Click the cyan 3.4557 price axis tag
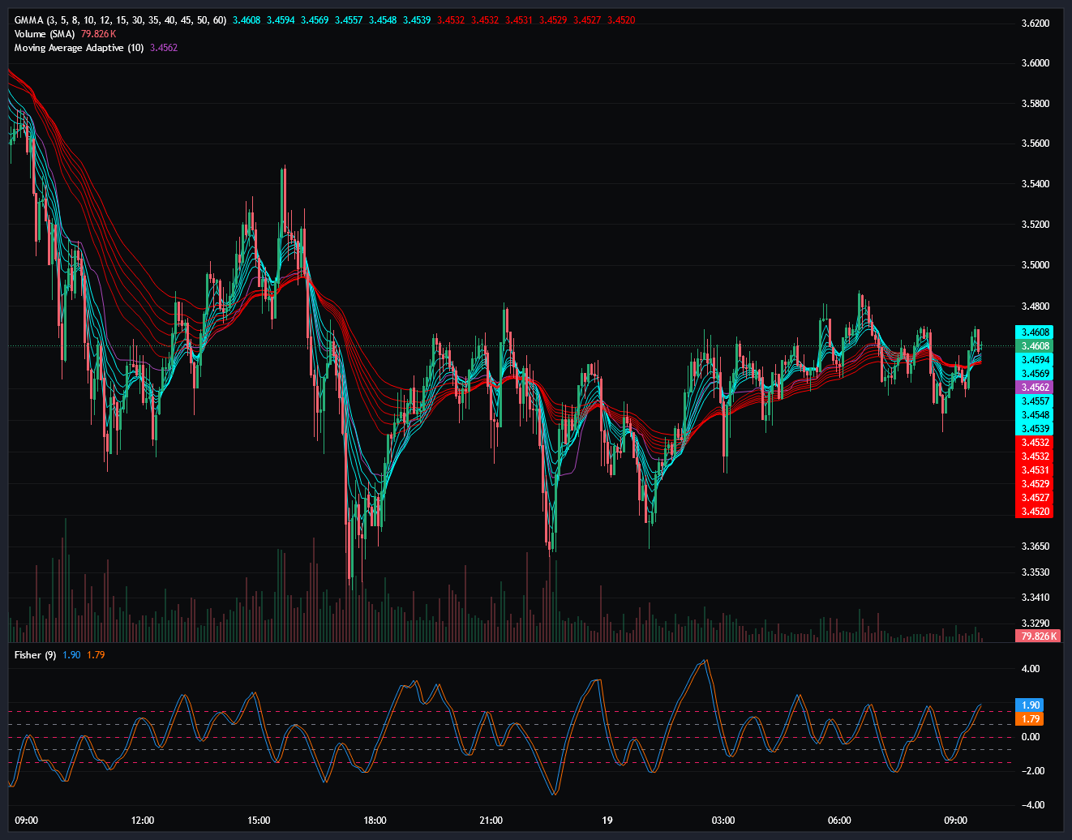This screenshot has height=840, width=1072. tap(1034, 401)
